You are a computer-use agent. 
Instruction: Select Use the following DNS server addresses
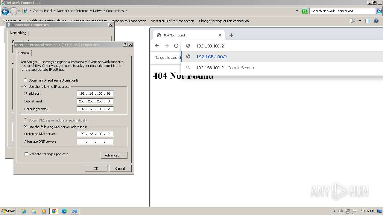coord(55,127)
